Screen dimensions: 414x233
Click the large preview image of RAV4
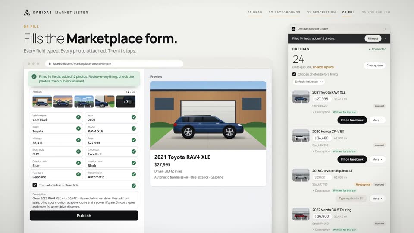pos(208,116)
